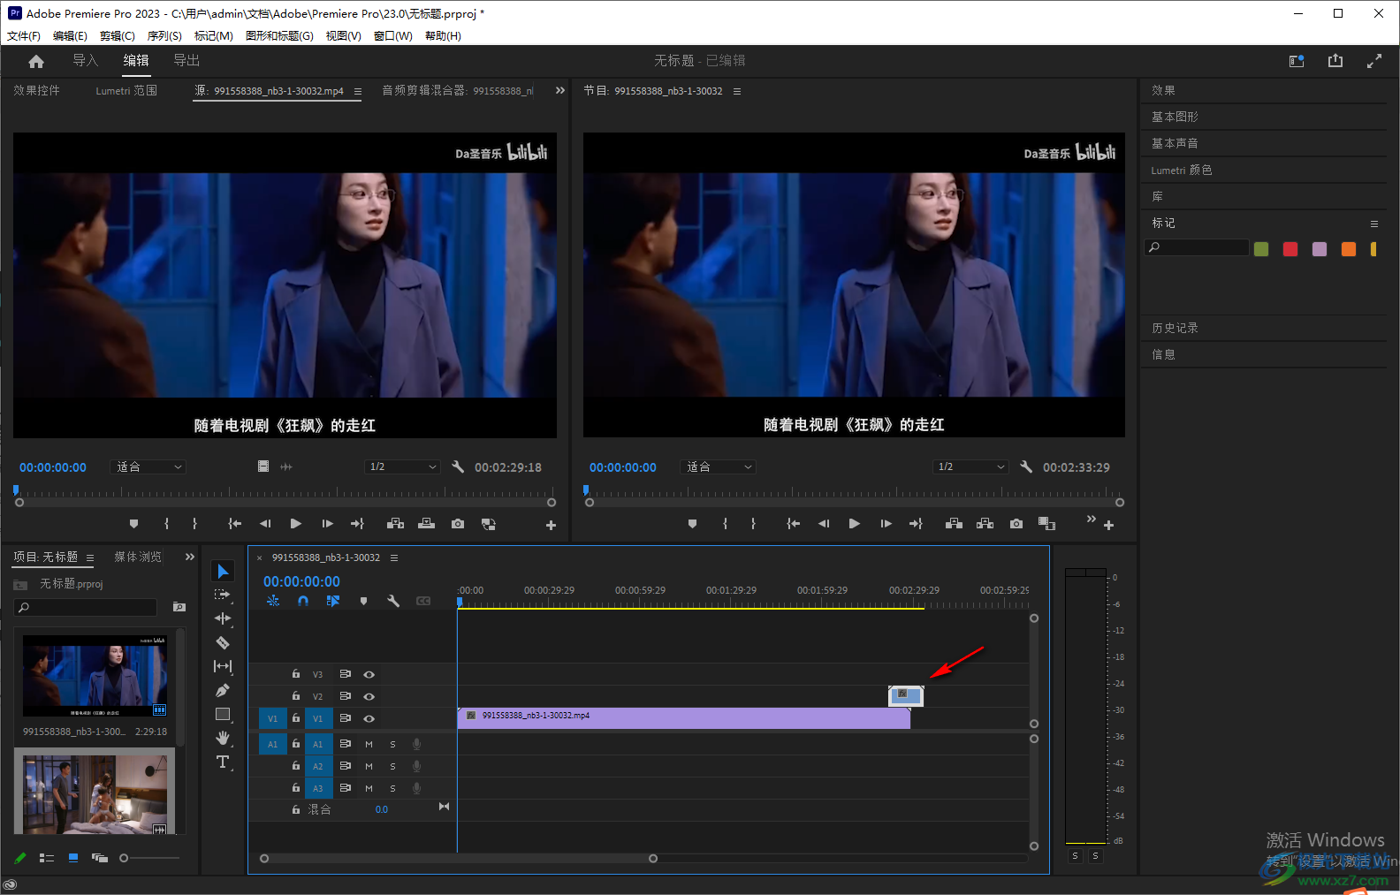Switch to 导入 workspace tab
The height and width of the screenshot is (895, 1400).
pyautogui.click(x=85, y=60)
